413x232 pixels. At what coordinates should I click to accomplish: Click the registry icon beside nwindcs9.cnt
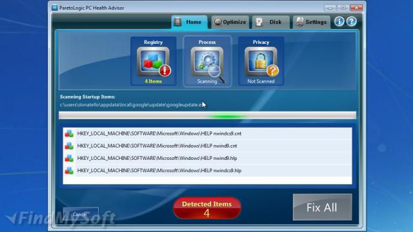[x=69, y=133]
